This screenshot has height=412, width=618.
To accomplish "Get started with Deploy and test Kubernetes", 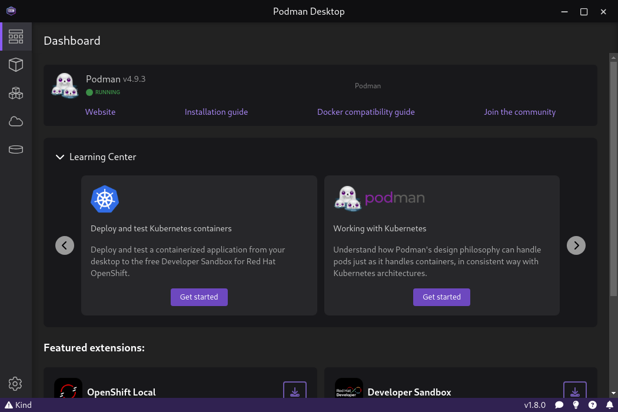I will pos(199,297).
